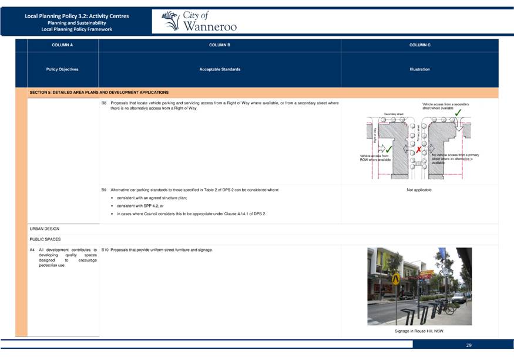Click the 'No vehicle access from a primary street' caption

(x=455, y=158)
